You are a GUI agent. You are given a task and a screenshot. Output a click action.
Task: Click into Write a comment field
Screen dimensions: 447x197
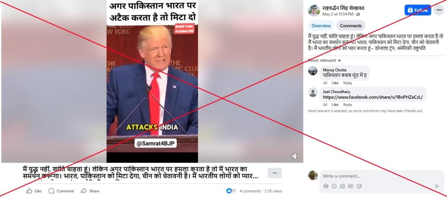click(x=382, y=176)
